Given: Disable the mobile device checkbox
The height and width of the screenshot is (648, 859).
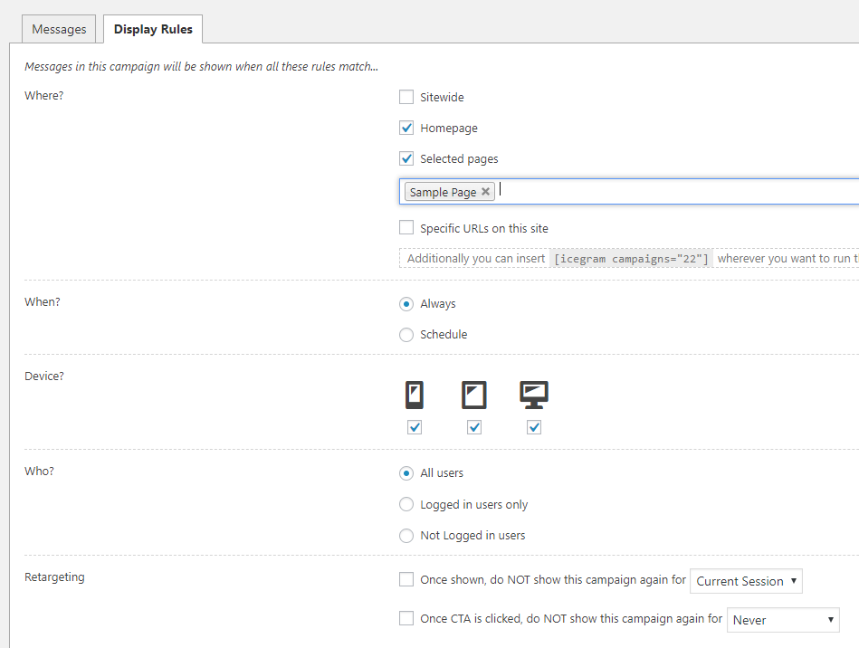Looking at the screenshot, I should coord(415,427).
